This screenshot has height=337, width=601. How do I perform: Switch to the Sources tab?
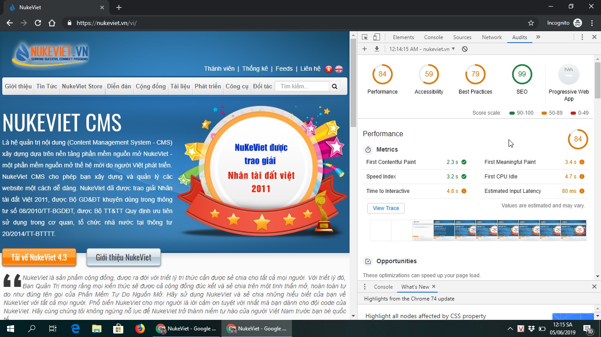[462, 37]
